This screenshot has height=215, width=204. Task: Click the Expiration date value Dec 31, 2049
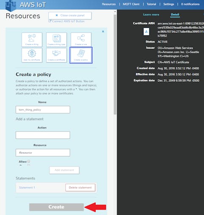(179, 81)
